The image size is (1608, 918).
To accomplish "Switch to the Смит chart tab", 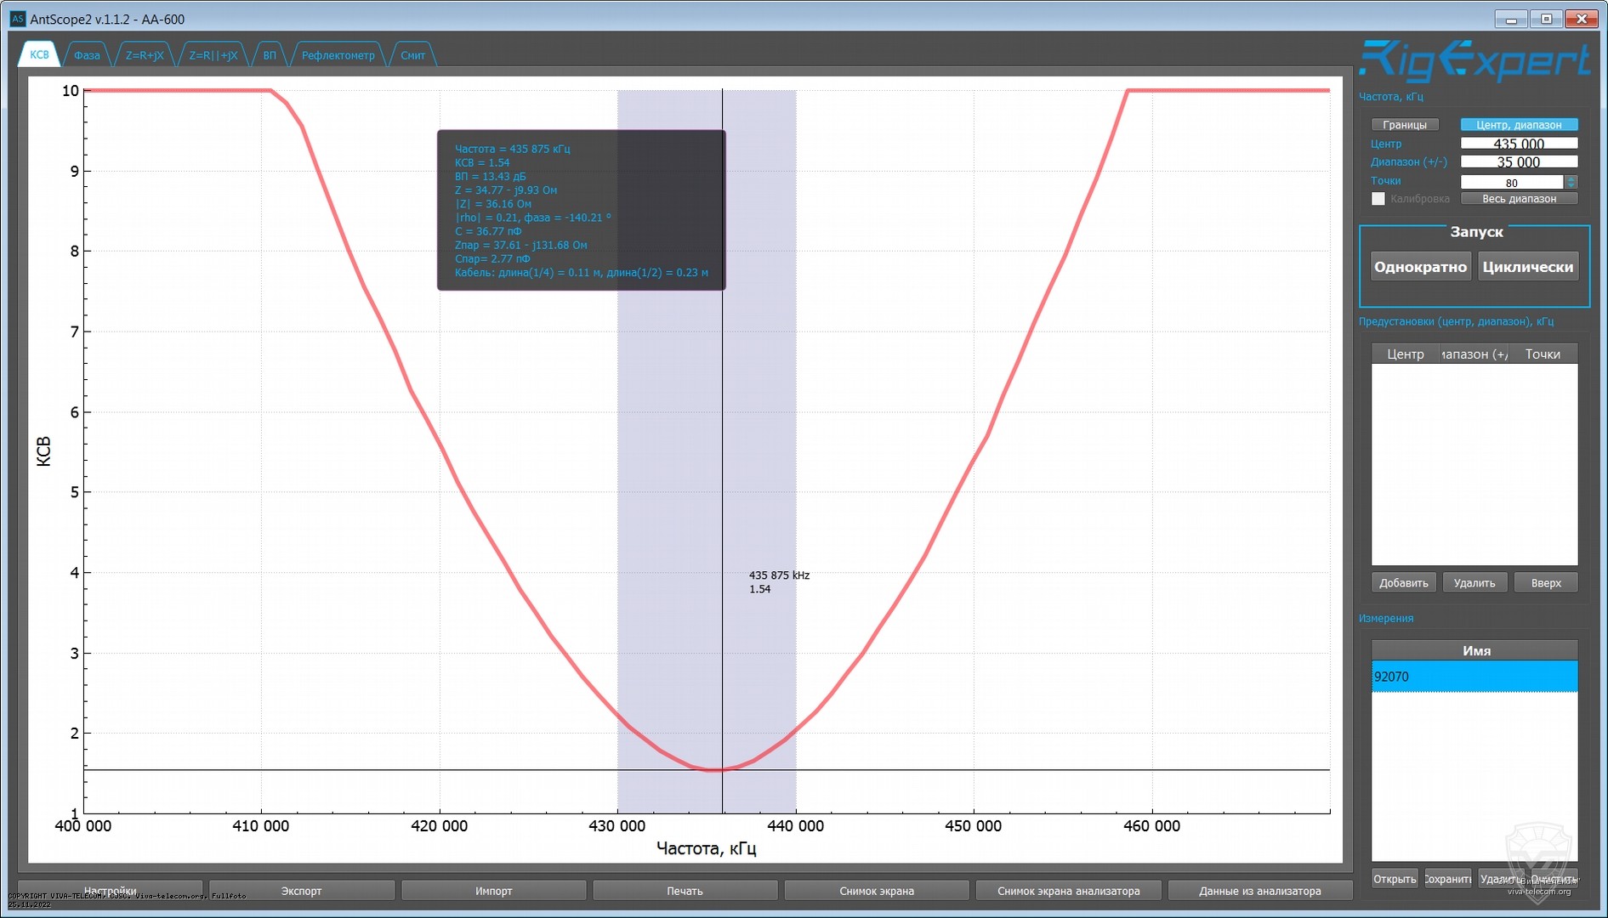I will click(412, 55).
